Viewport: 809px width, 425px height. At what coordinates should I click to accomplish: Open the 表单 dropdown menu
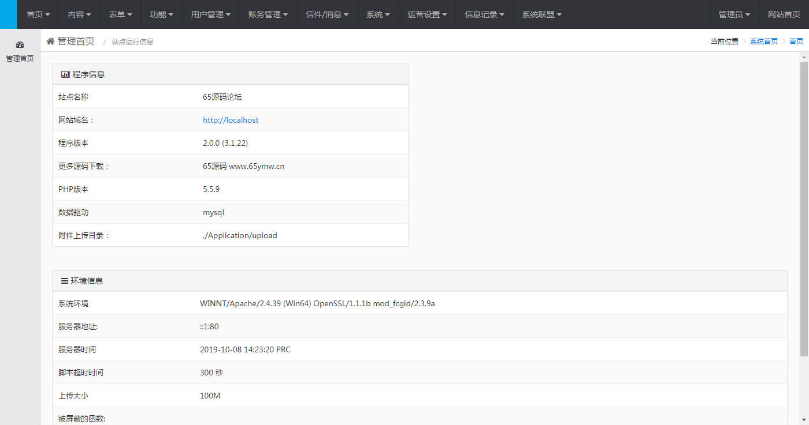(120, 14)
